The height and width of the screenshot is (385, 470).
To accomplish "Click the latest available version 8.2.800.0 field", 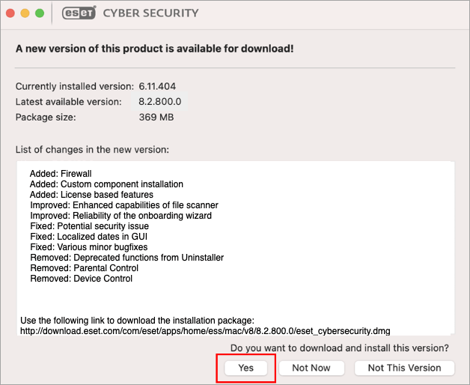I will click(159, 102).
